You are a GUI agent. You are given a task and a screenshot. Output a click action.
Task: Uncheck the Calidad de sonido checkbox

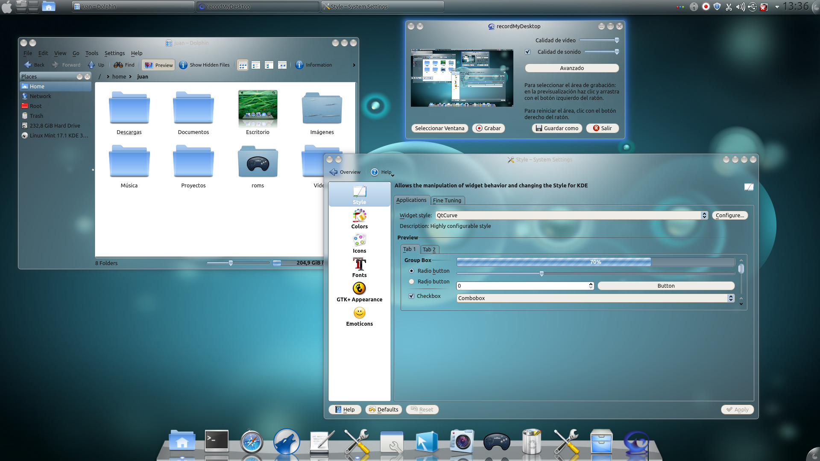[x=528, y=52]
